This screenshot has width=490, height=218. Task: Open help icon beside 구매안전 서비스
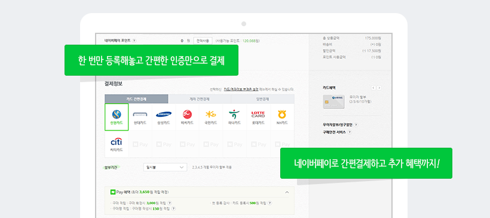350,132
